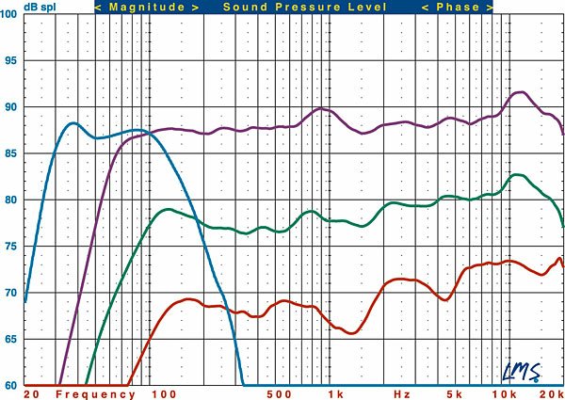565x400 pixels.
Task: Click the 5k label on the frequency axis
Action: [x=455, y=394]
